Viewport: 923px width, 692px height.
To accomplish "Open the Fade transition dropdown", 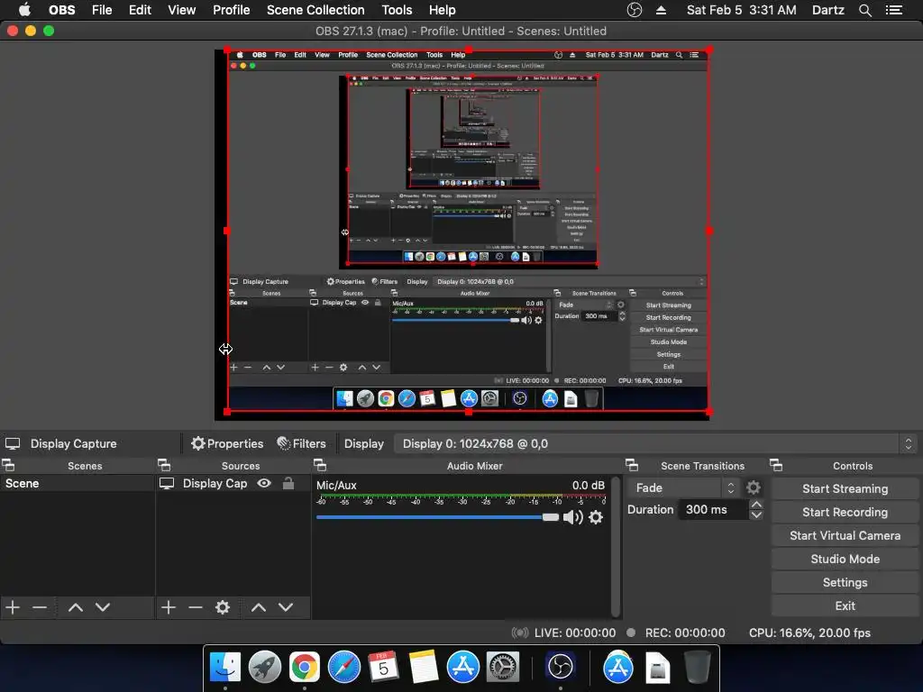I will pos(683,487).
